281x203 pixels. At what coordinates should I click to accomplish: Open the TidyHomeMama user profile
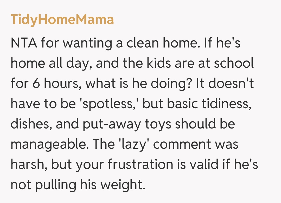click(x=62, y=20)
